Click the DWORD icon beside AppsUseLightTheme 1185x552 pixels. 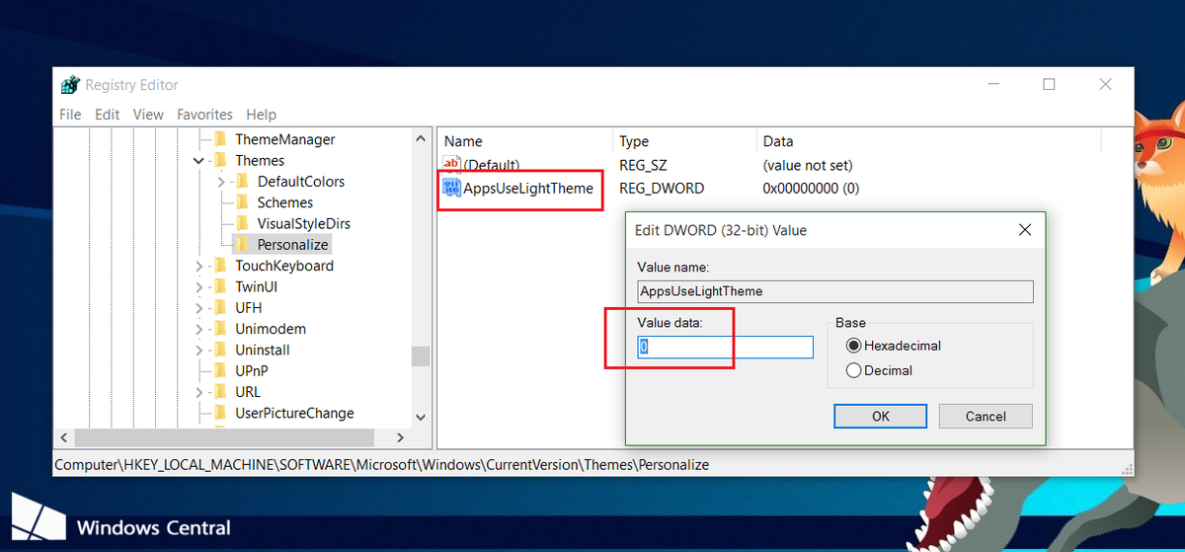tap(451, 188)
